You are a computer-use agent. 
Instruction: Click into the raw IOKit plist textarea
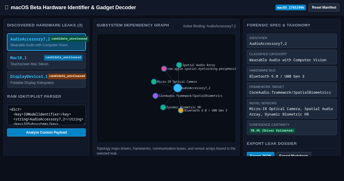(46, 115)
